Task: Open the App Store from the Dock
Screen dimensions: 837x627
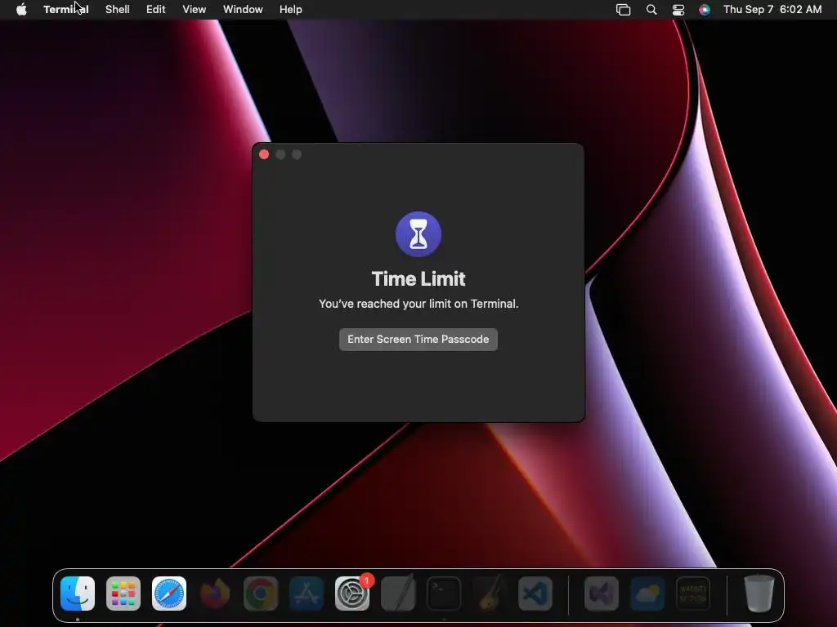Action: (307, 594)
